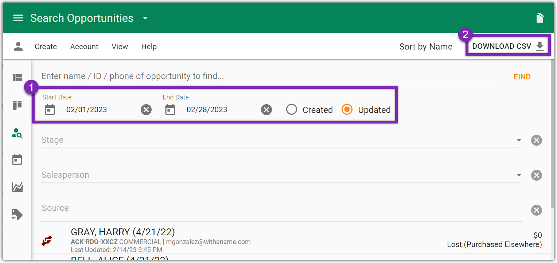Image resolution: width=557 pixels, height=263 pixels.
Task: Select the Updated radio button
Action: [347, 110]
